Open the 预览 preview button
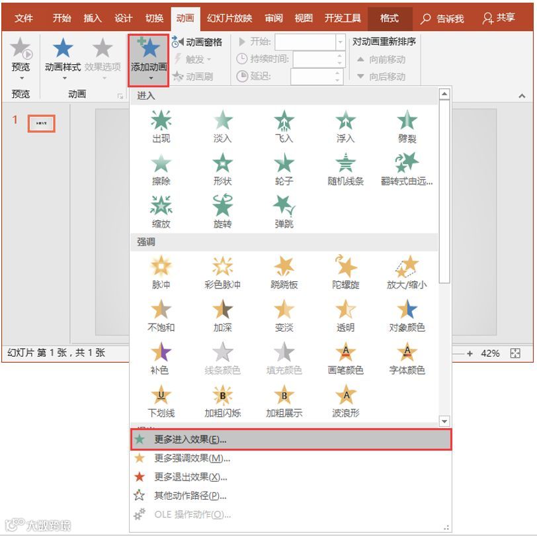Image resolution: width=537 pixels, height=536 pixels. click(21, 58)
